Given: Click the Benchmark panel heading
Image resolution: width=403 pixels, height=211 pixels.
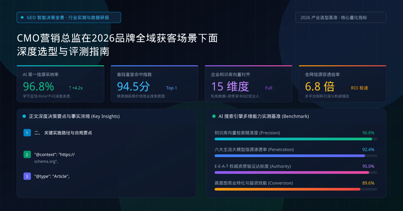Looking at the screenshot, I should tap(264, 116).
